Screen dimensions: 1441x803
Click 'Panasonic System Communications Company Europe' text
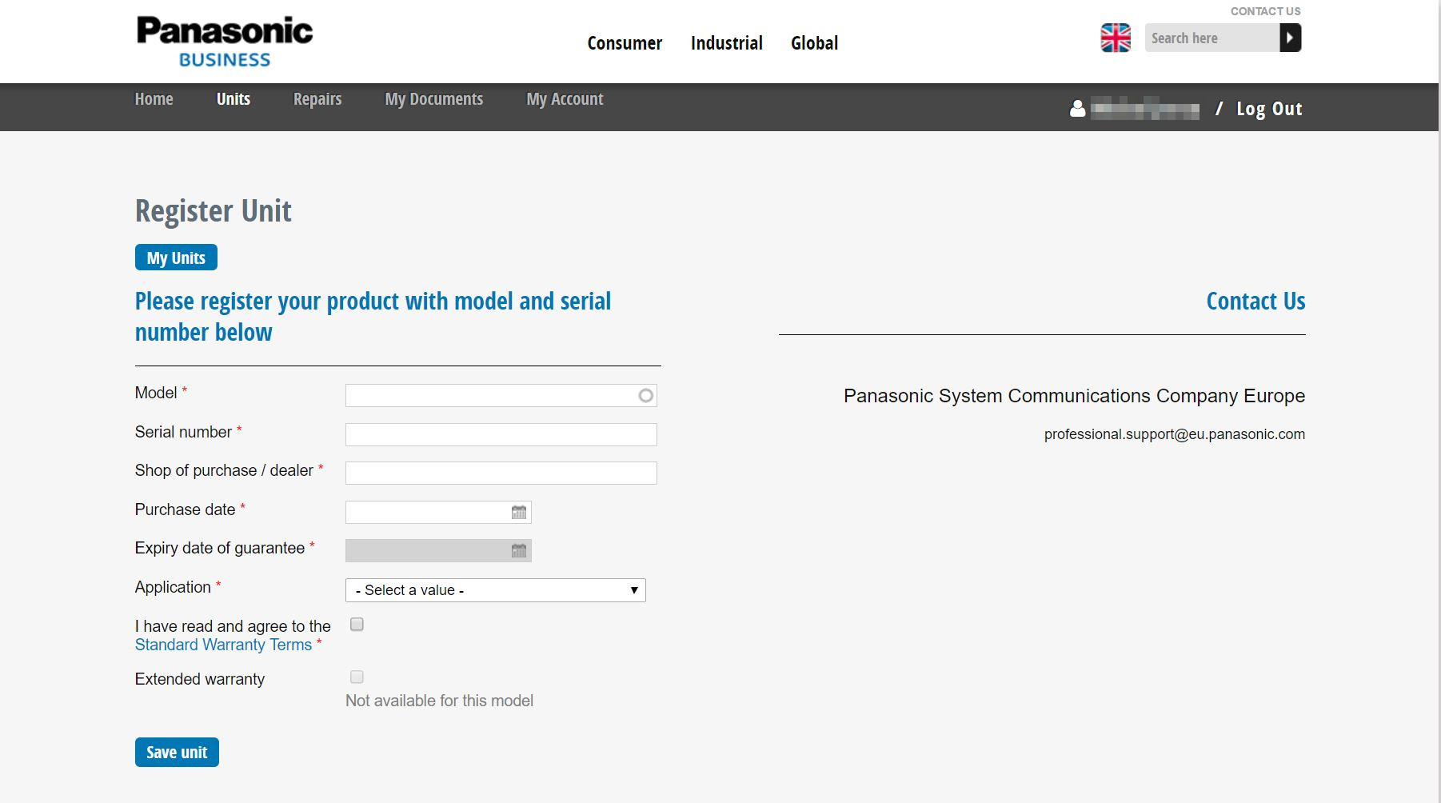[1074, 396]
